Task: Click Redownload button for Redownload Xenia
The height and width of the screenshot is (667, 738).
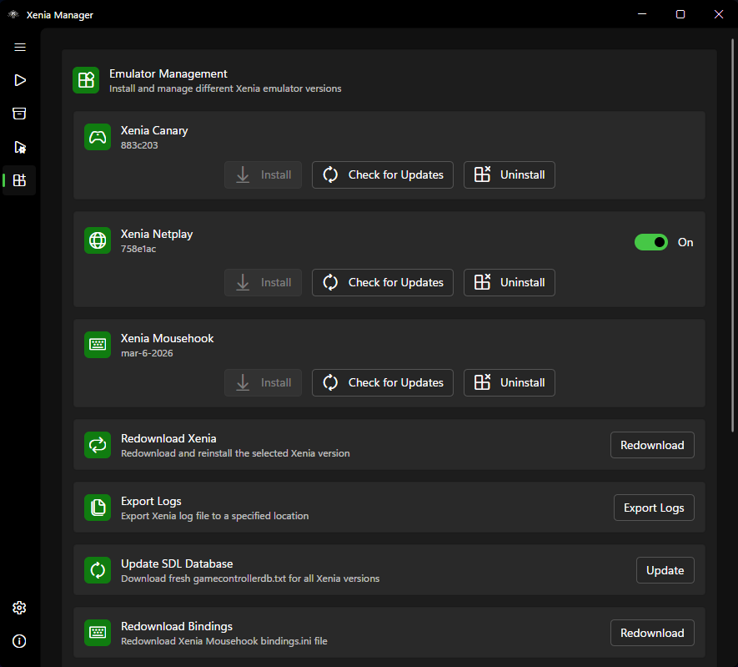Action: pos(652,445)
